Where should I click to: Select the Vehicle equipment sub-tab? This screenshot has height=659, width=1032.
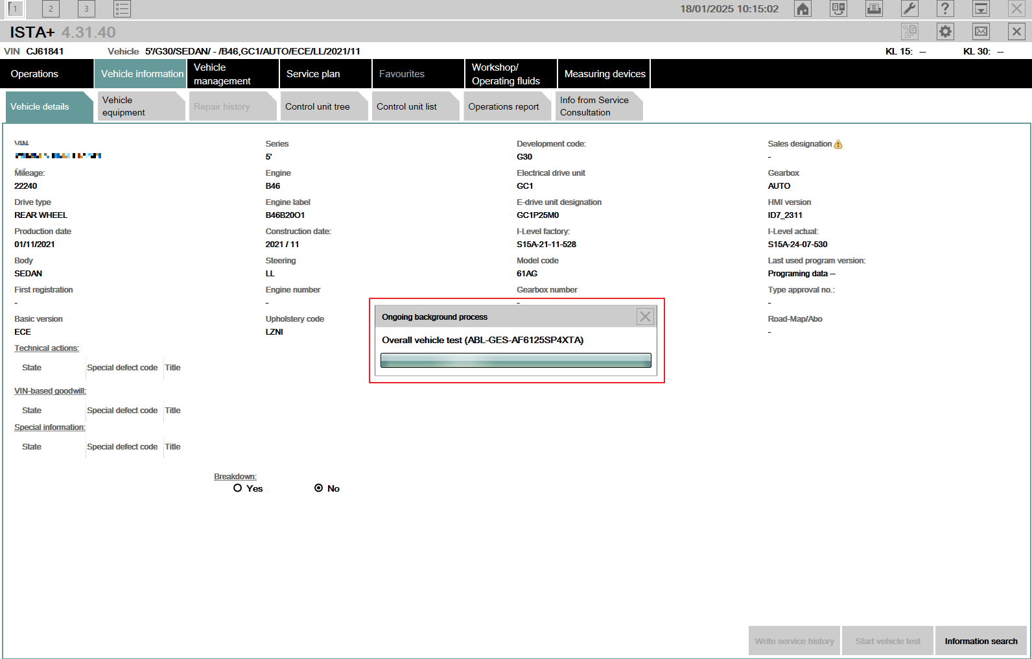[x=141, y=106]
